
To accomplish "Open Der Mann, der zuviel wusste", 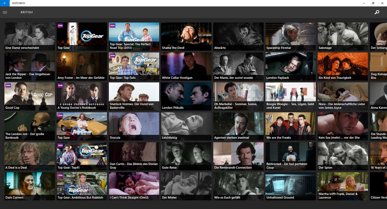I will [238, 66].
